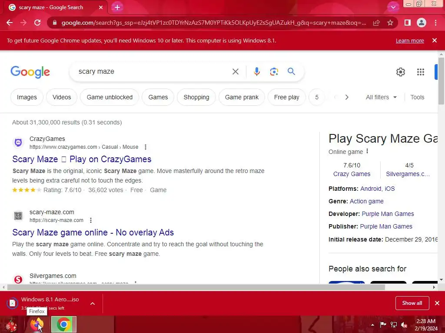Screen dimensions: 445x333
Task: Click the horizontal page scrollbar
Action: point(196,287)
